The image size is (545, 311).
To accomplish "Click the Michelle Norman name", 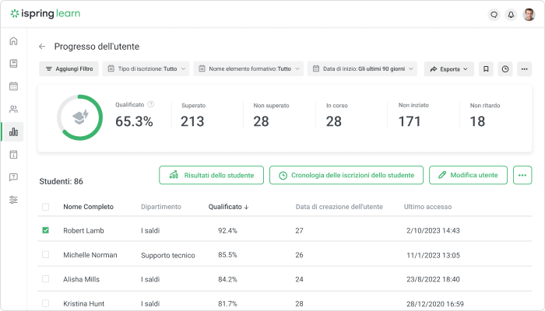I will (90, 255).
